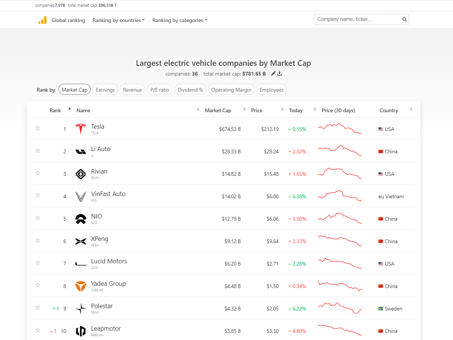The width and height of the screenshot is (453, 340).
Task: Click the Tesla logo
Action: [81, 129]
